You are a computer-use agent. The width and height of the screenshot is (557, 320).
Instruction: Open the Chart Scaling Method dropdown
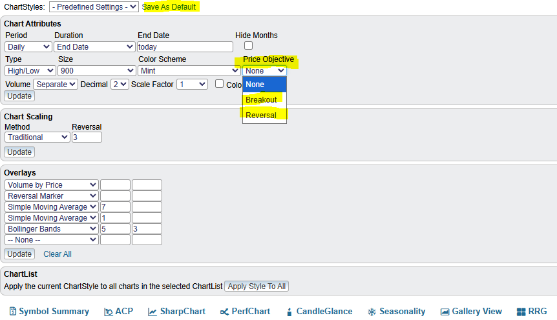37,137
